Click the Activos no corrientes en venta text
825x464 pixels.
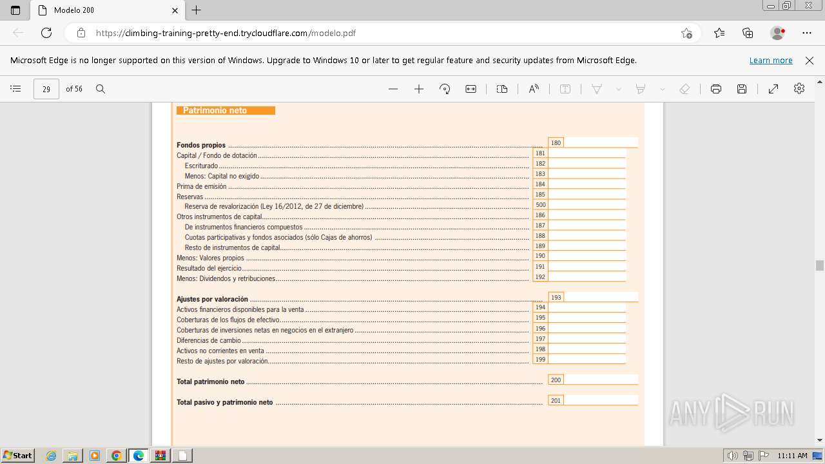tap(220, 351)
